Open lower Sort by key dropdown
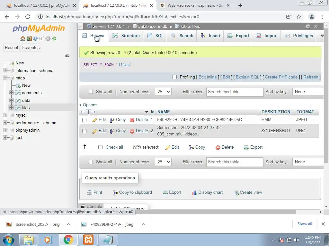 pos(308,162)
